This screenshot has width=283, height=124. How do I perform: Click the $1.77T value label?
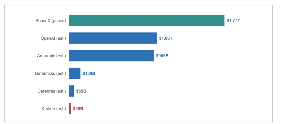click(233, 20)
